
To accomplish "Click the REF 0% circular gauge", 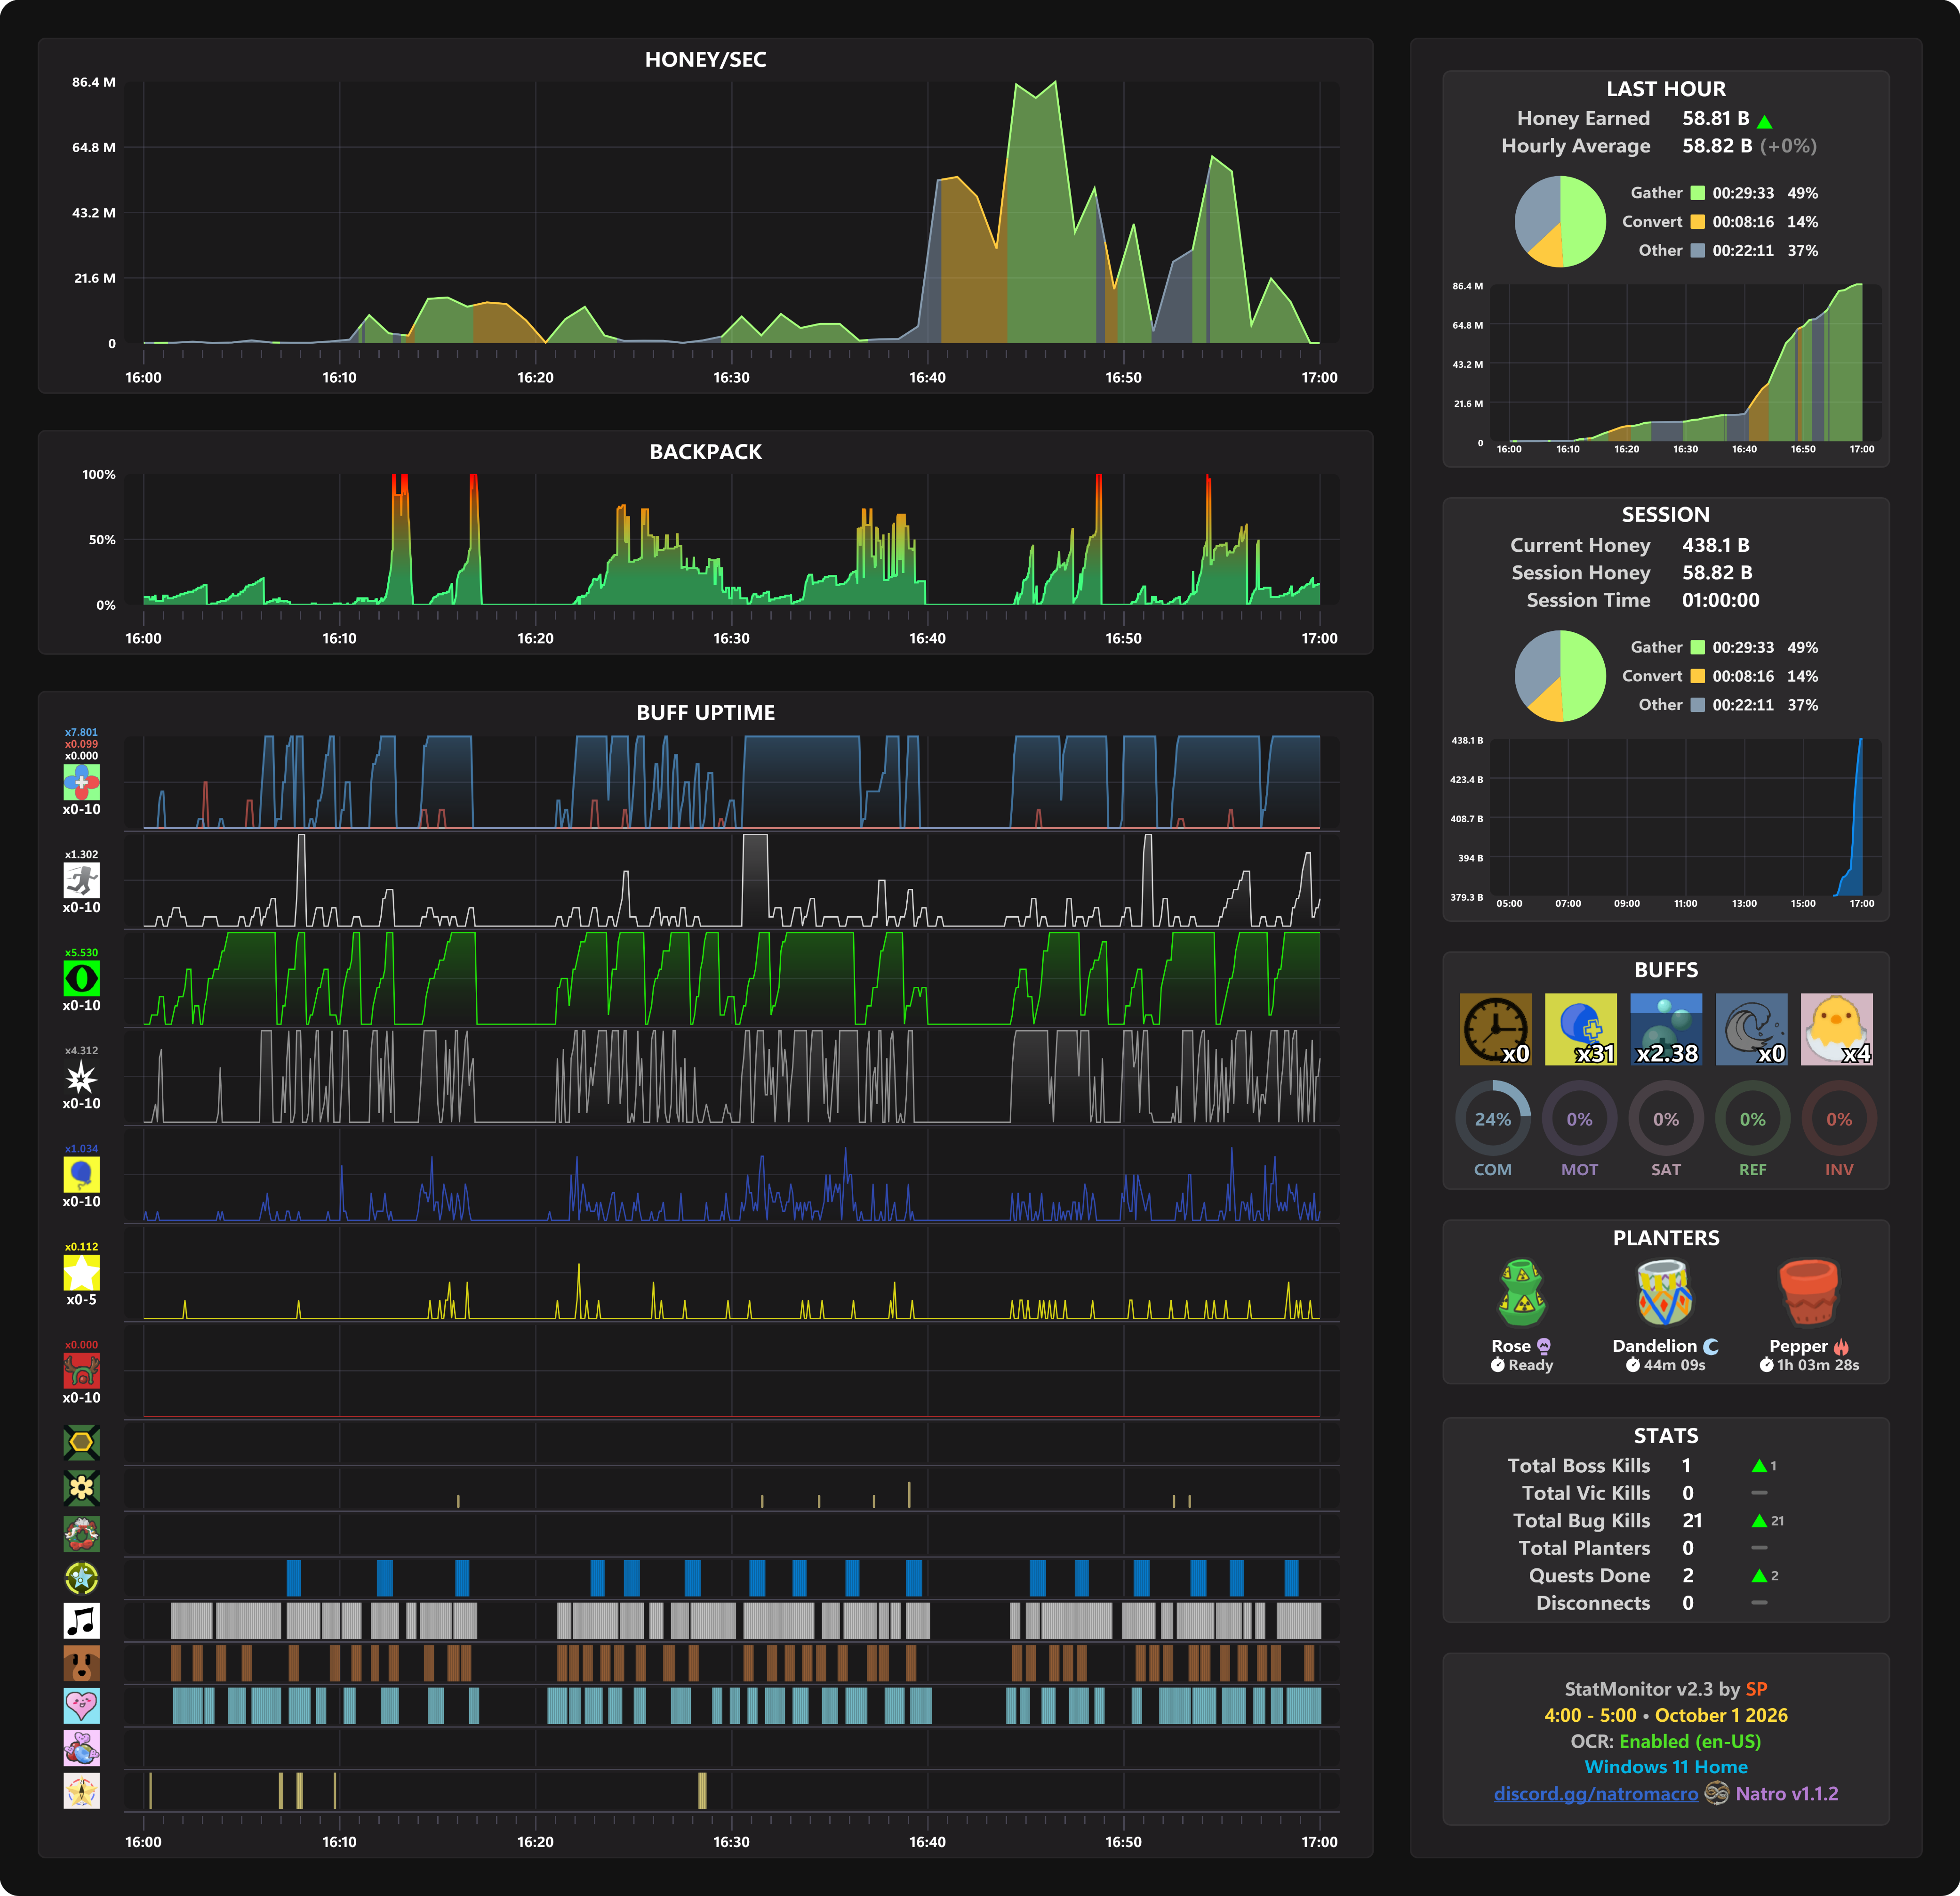I will [1753, 1119].
